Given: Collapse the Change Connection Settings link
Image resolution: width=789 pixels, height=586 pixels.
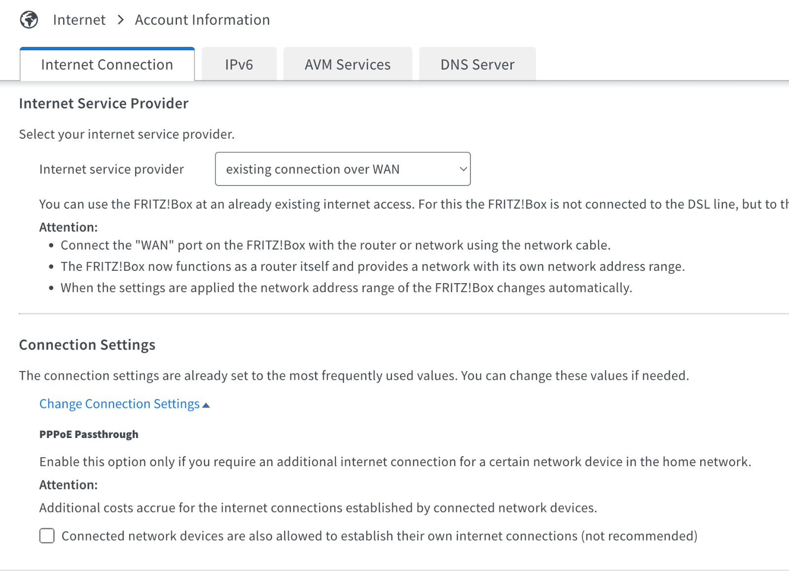Looking at the screenshot, I should pos(119,404).
